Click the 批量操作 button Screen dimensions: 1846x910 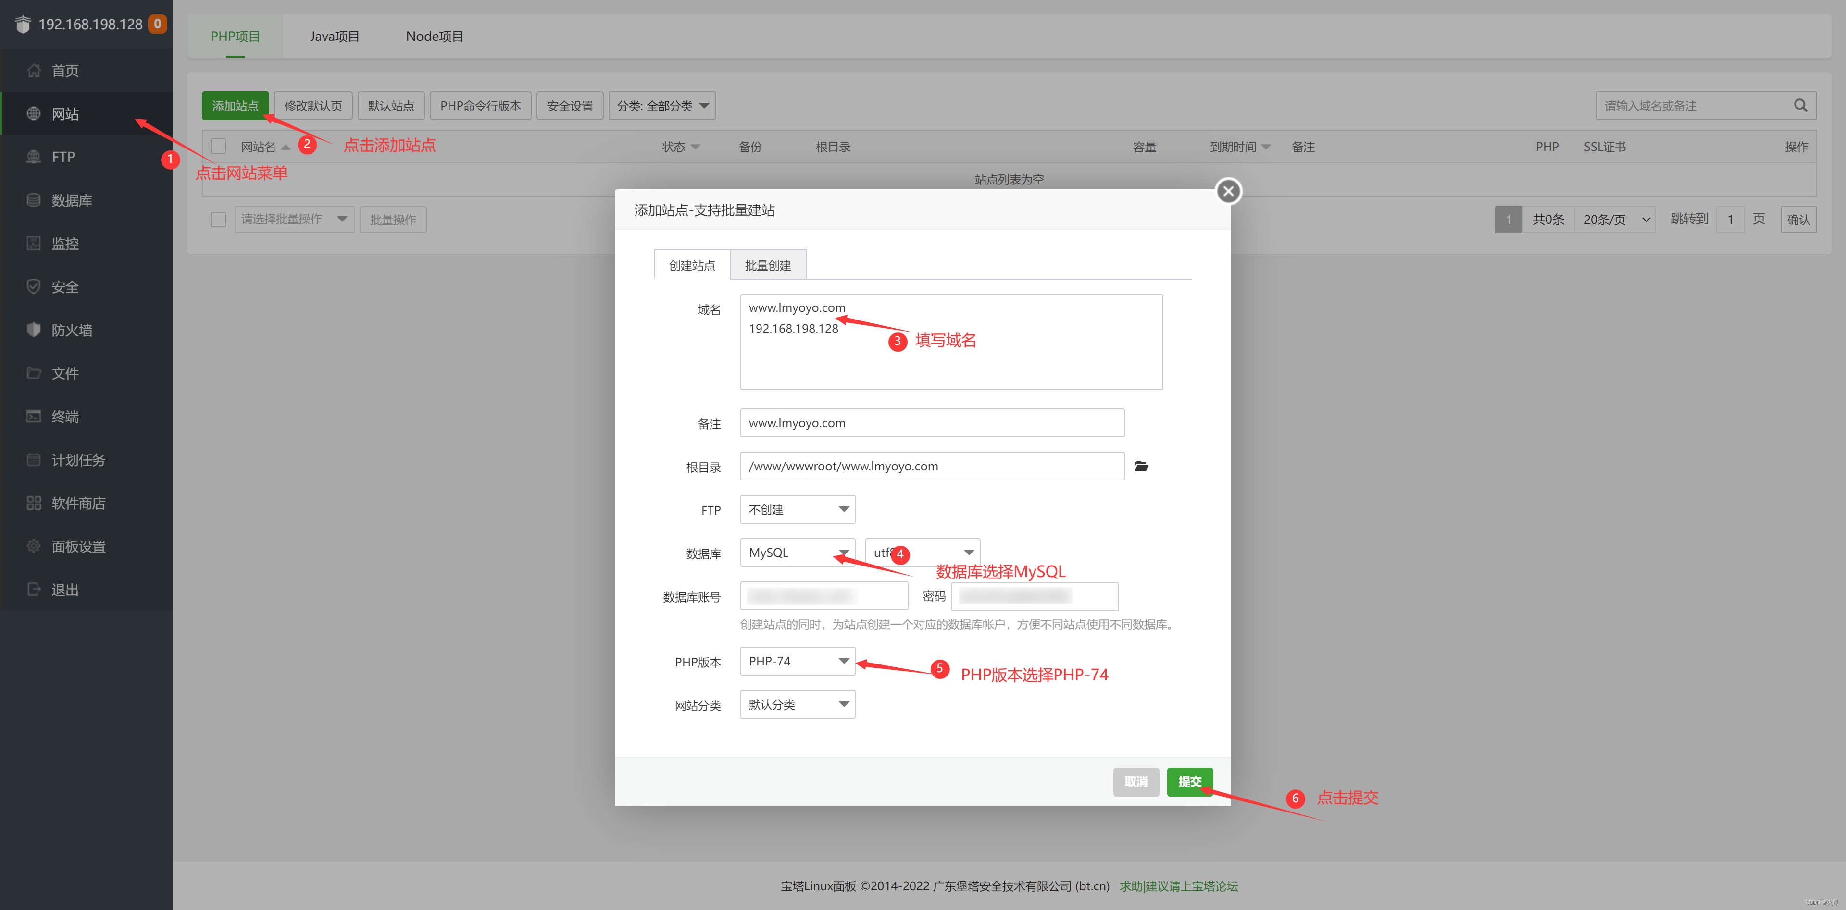[x=393, y=219]
